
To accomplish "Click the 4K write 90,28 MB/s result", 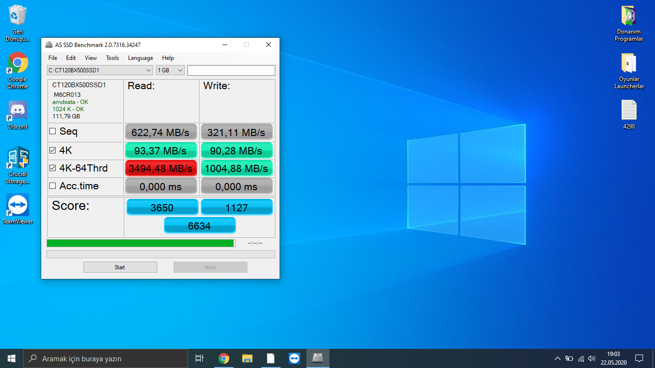I will coord(236,150).
